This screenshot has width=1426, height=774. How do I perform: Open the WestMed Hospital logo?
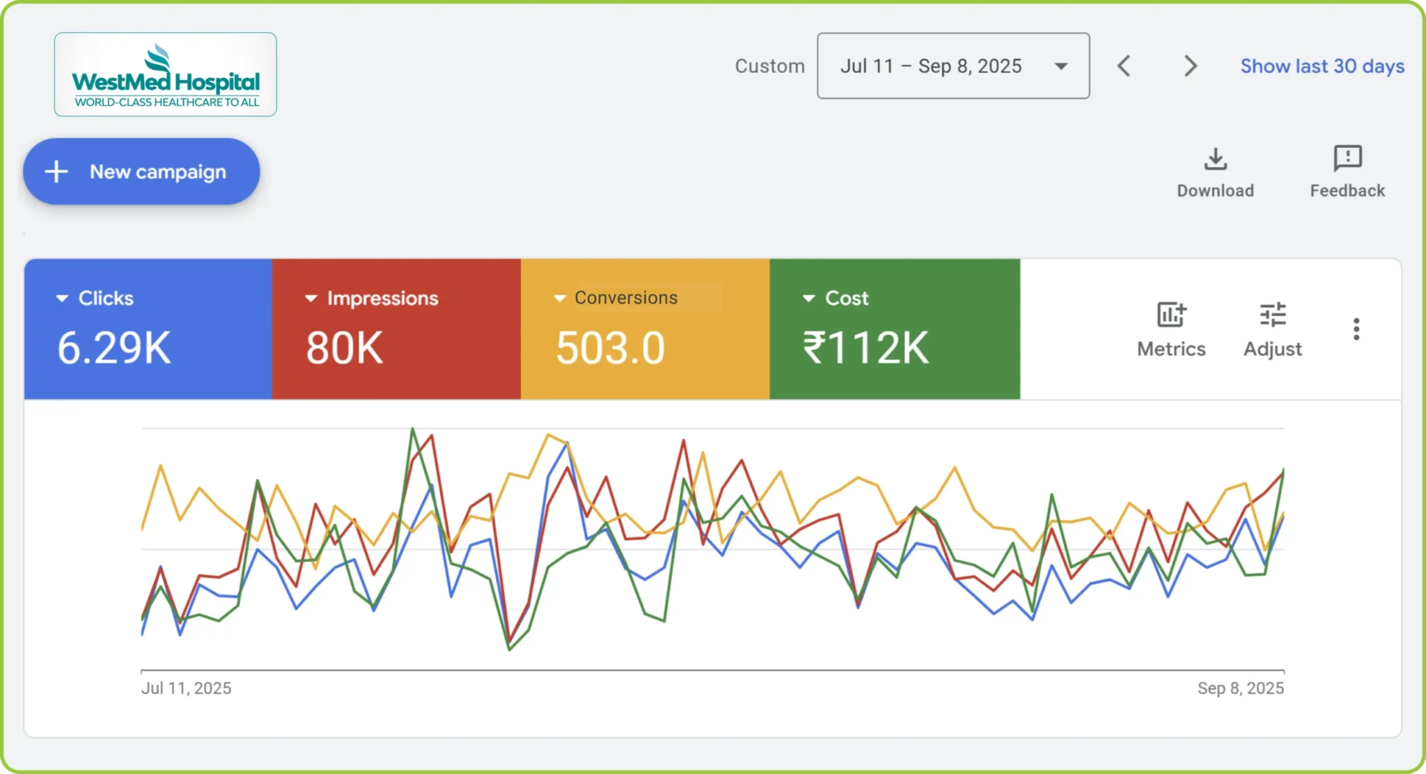click(x=166, y=74)
